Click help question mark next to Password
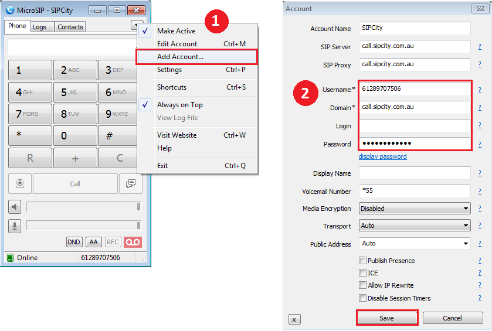This screenshot has width=492, height=331. [480, 144]
